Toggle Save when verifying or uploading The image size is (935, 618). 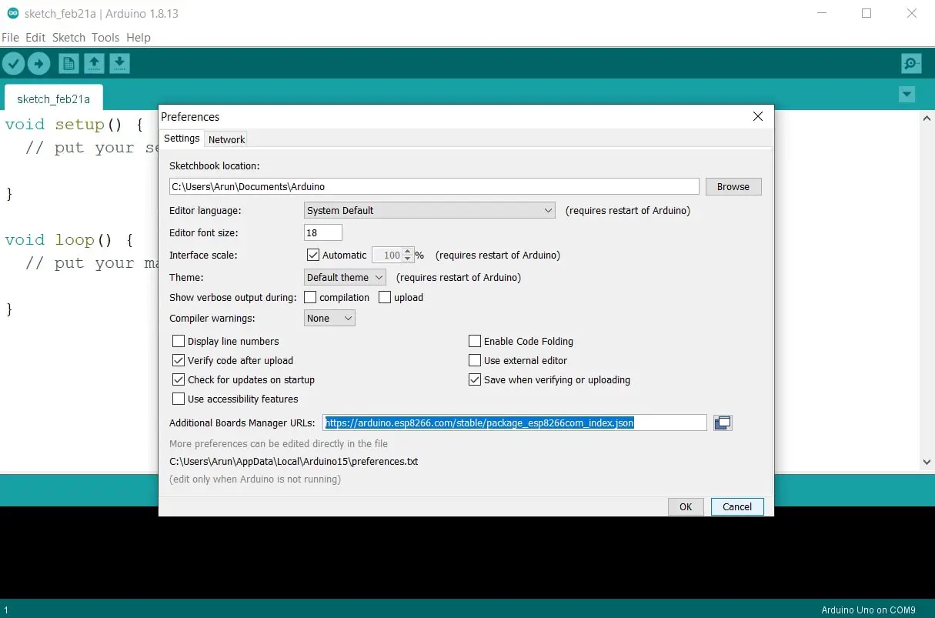[x=475, y=379]
